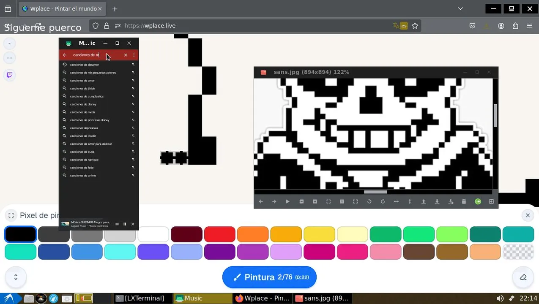Open the three-dot menu in Music search bar

[134, 55]
